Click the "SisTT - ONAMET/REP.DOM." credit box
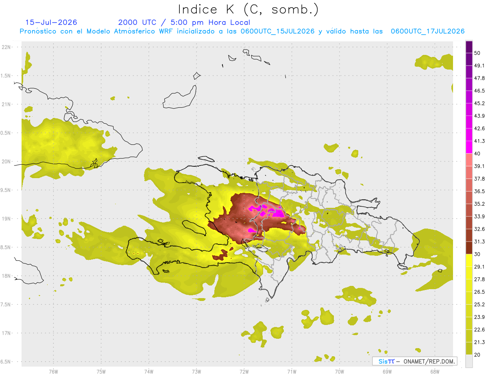Image resolution: width=488 pixels, height=377 pixels. pyautogui.click(x=415, y=361)
